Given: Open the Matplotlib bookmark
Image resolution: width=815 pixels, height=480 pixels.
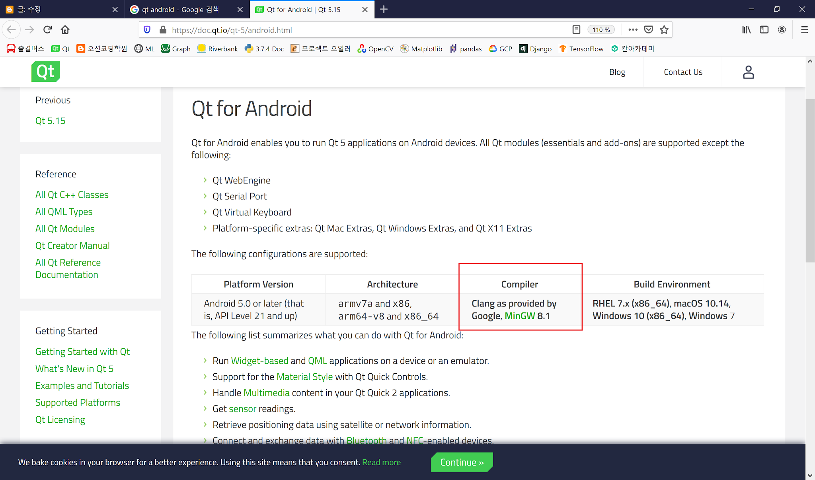Looking at the screenshot, I should pyautogui.click(x=421, y=48).
